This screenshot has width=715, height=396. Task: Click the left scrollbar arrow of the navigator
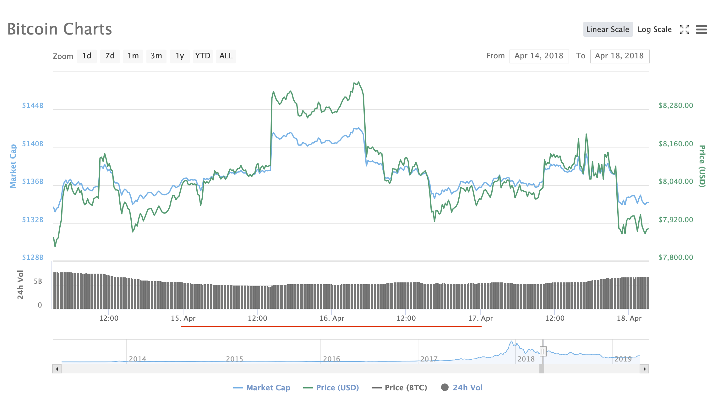tap(57, 369)
